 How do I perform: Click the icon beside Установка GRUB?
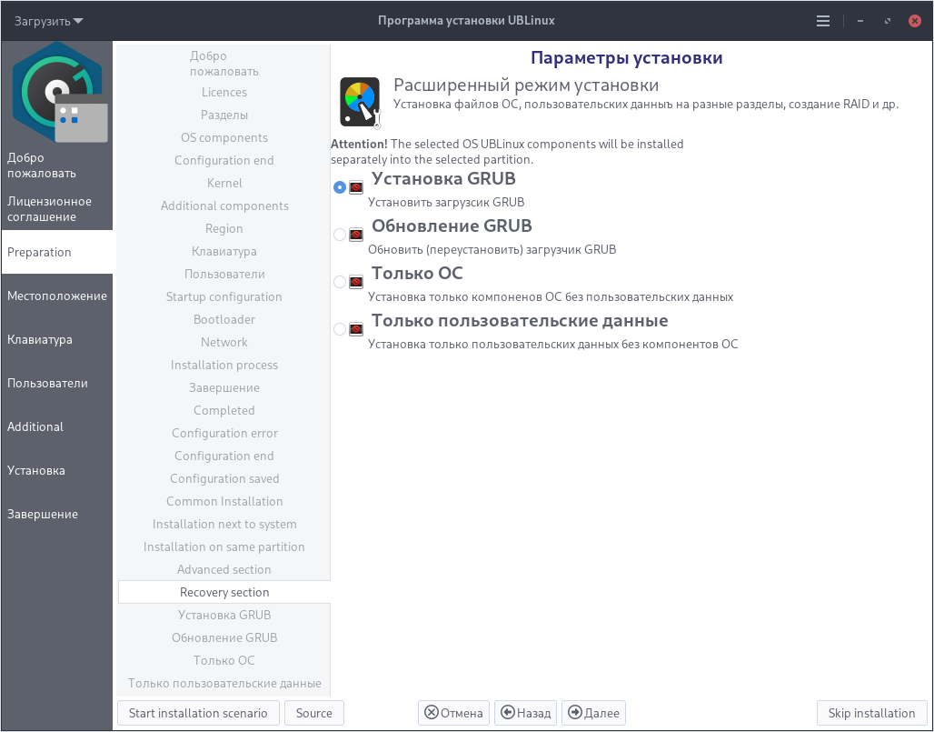355,187
